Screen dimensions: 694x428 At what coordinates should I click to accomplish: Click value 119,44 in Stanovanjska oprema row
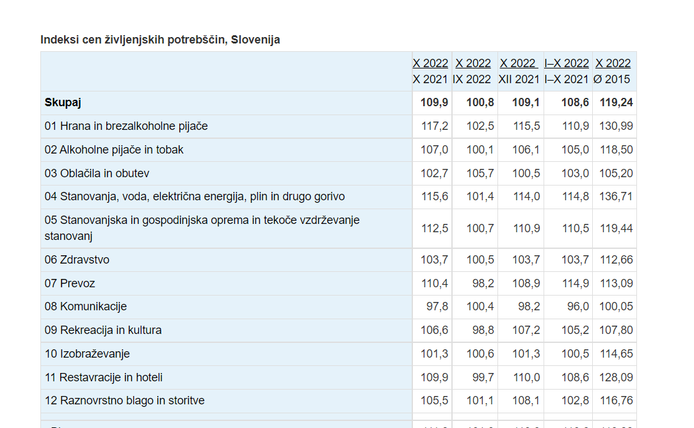(x=616, y=228)
